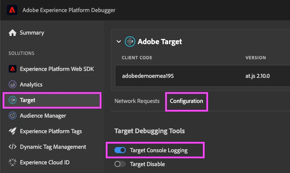Image resolution: width=290 pixels, height=173 pixels.
Task: Open Dynamic Tag Management solution
Action: tap(53, 147)
